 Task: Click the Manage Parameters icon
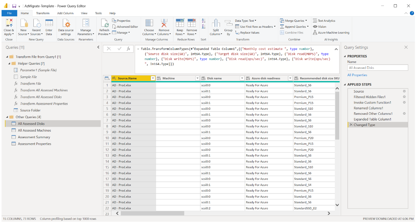point(86,23)
